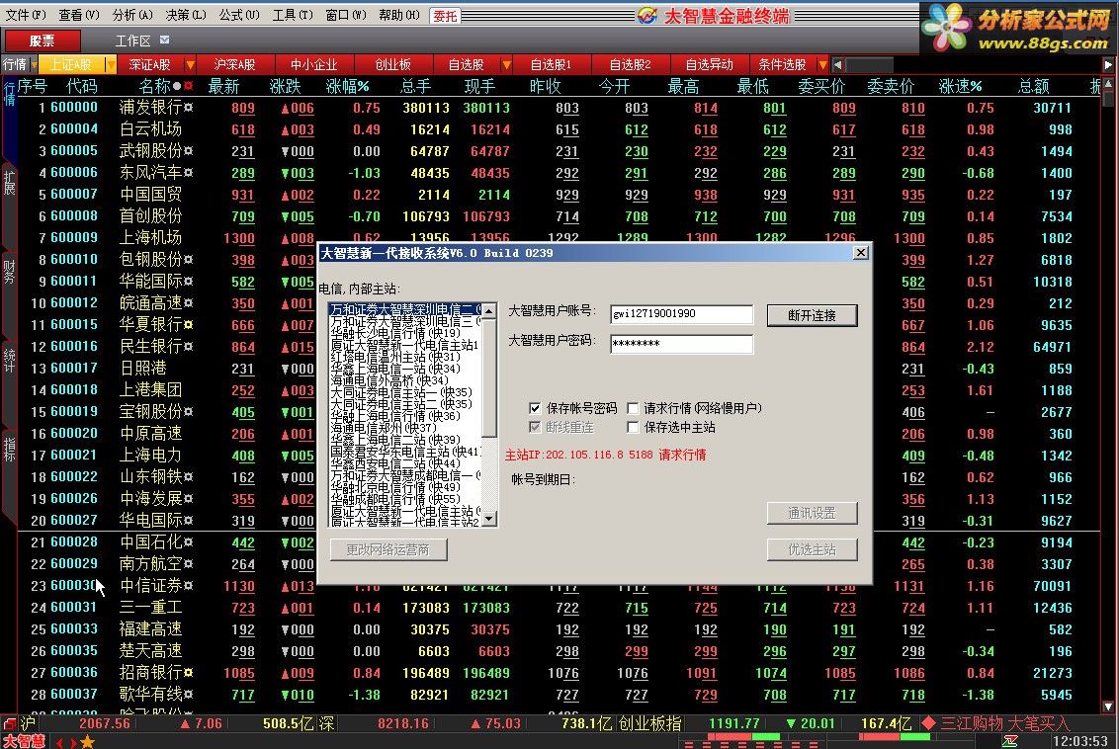Viewport: 1119px width, 749px height.
Task: Click the red marker icon in 名称 header
Action: (188, 86)
